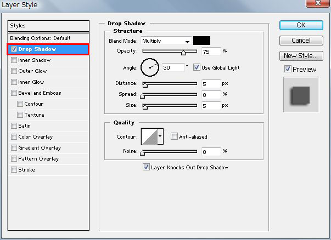Turn on the Inner Glow checkbox
331x240 pixels.
[x=14, y=82]
